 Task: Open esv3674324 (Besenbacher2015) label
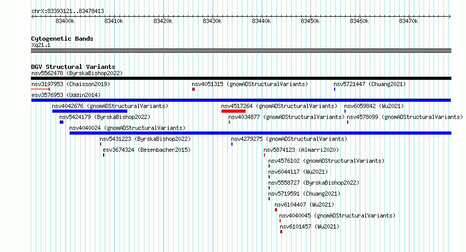click(x=147, y=150)
